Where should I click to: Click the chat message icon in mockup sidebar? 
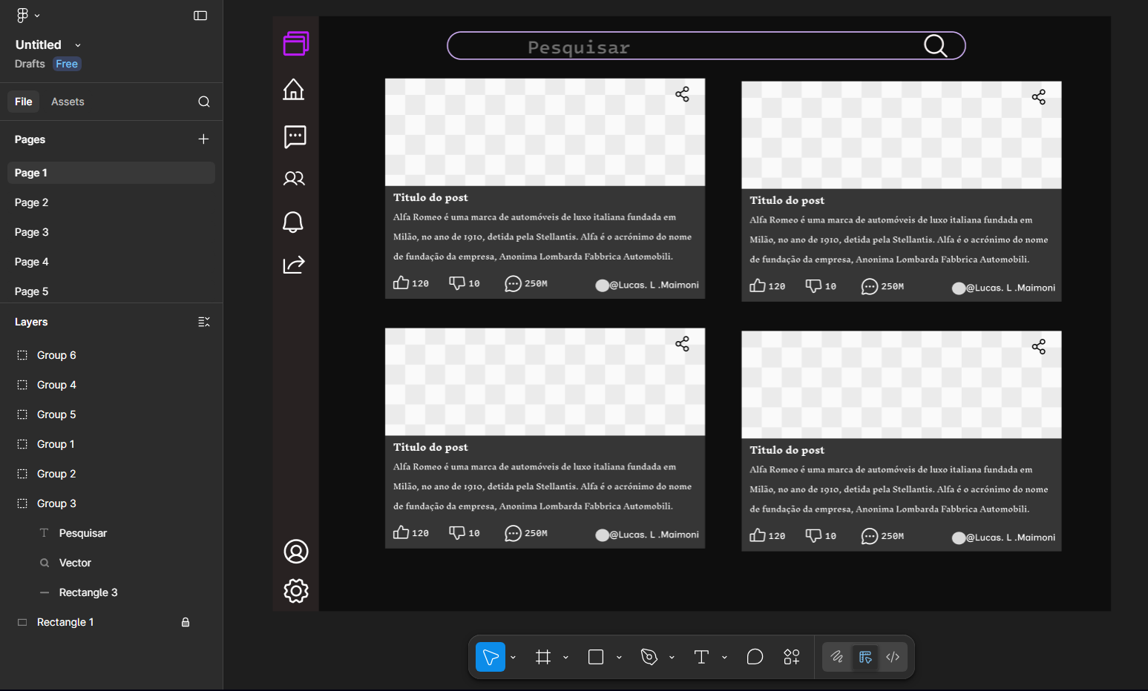click(x=295, y=136)
